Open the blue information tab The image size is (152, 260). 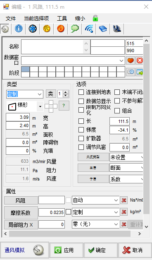(19, 29)
